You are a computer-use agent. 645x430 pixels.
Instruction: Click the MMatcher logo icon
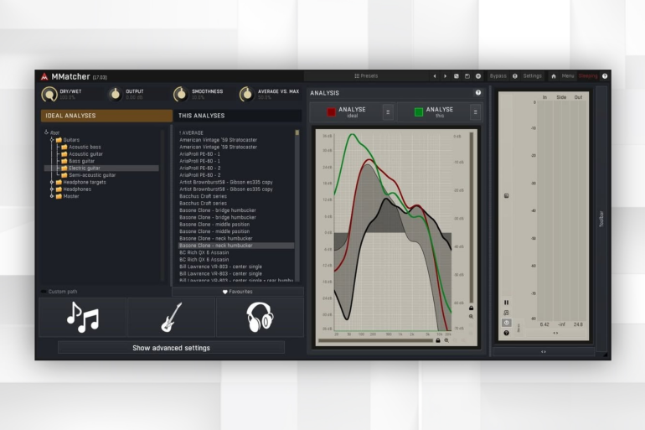point(44,76)
